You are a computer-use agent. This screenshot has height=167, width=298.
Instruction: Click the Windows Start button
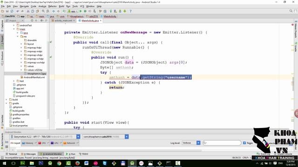pos(4,163)
